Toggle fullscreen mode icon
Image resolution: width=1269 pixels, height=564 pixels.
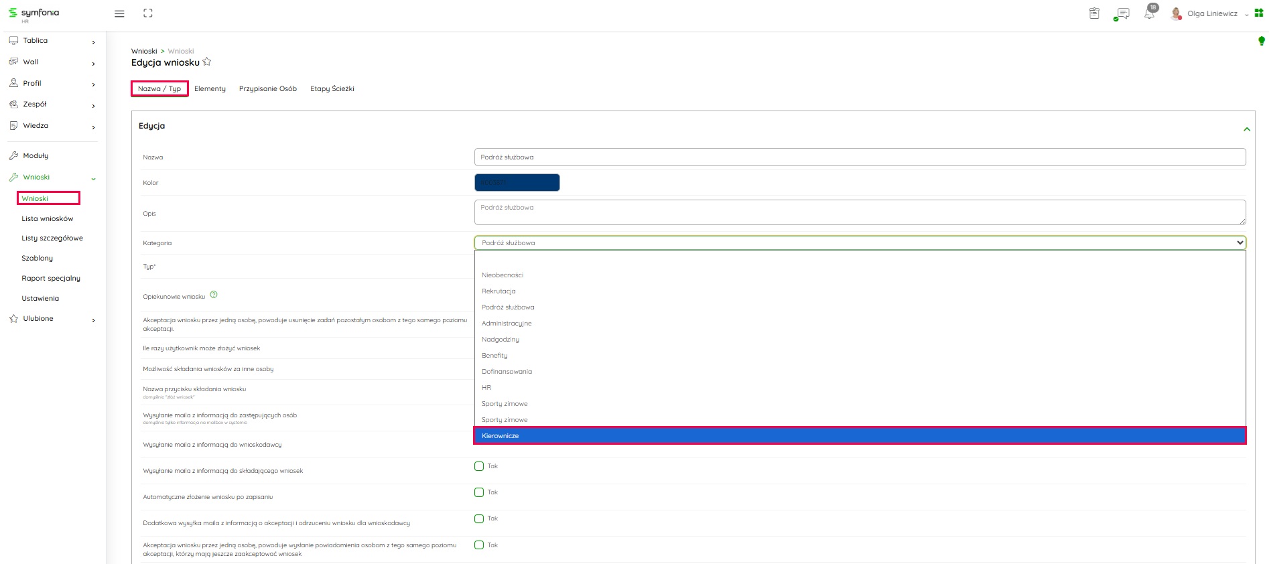click(x=148, y=13)
